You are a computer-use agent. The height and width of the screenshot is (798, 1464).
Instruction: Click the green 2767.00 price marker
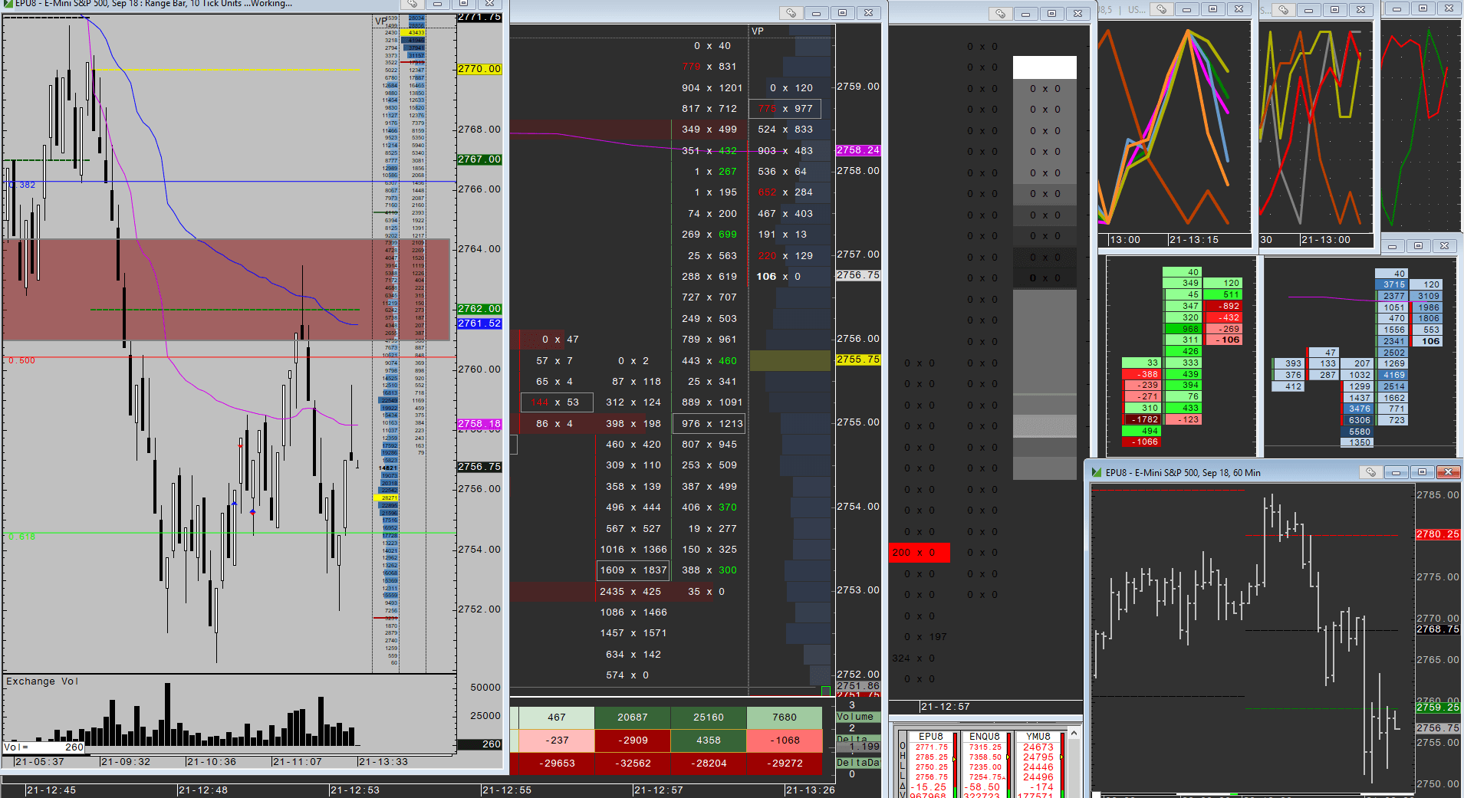(x=479, y=159)
